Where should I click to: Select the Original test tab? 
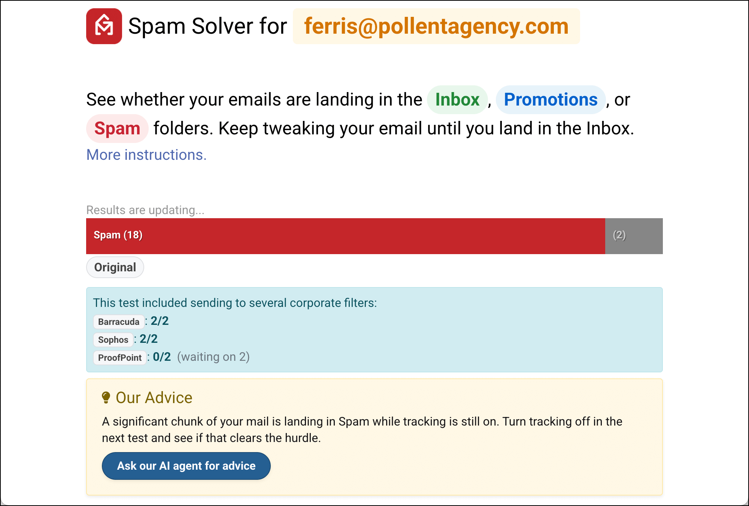tap(115, 267)
